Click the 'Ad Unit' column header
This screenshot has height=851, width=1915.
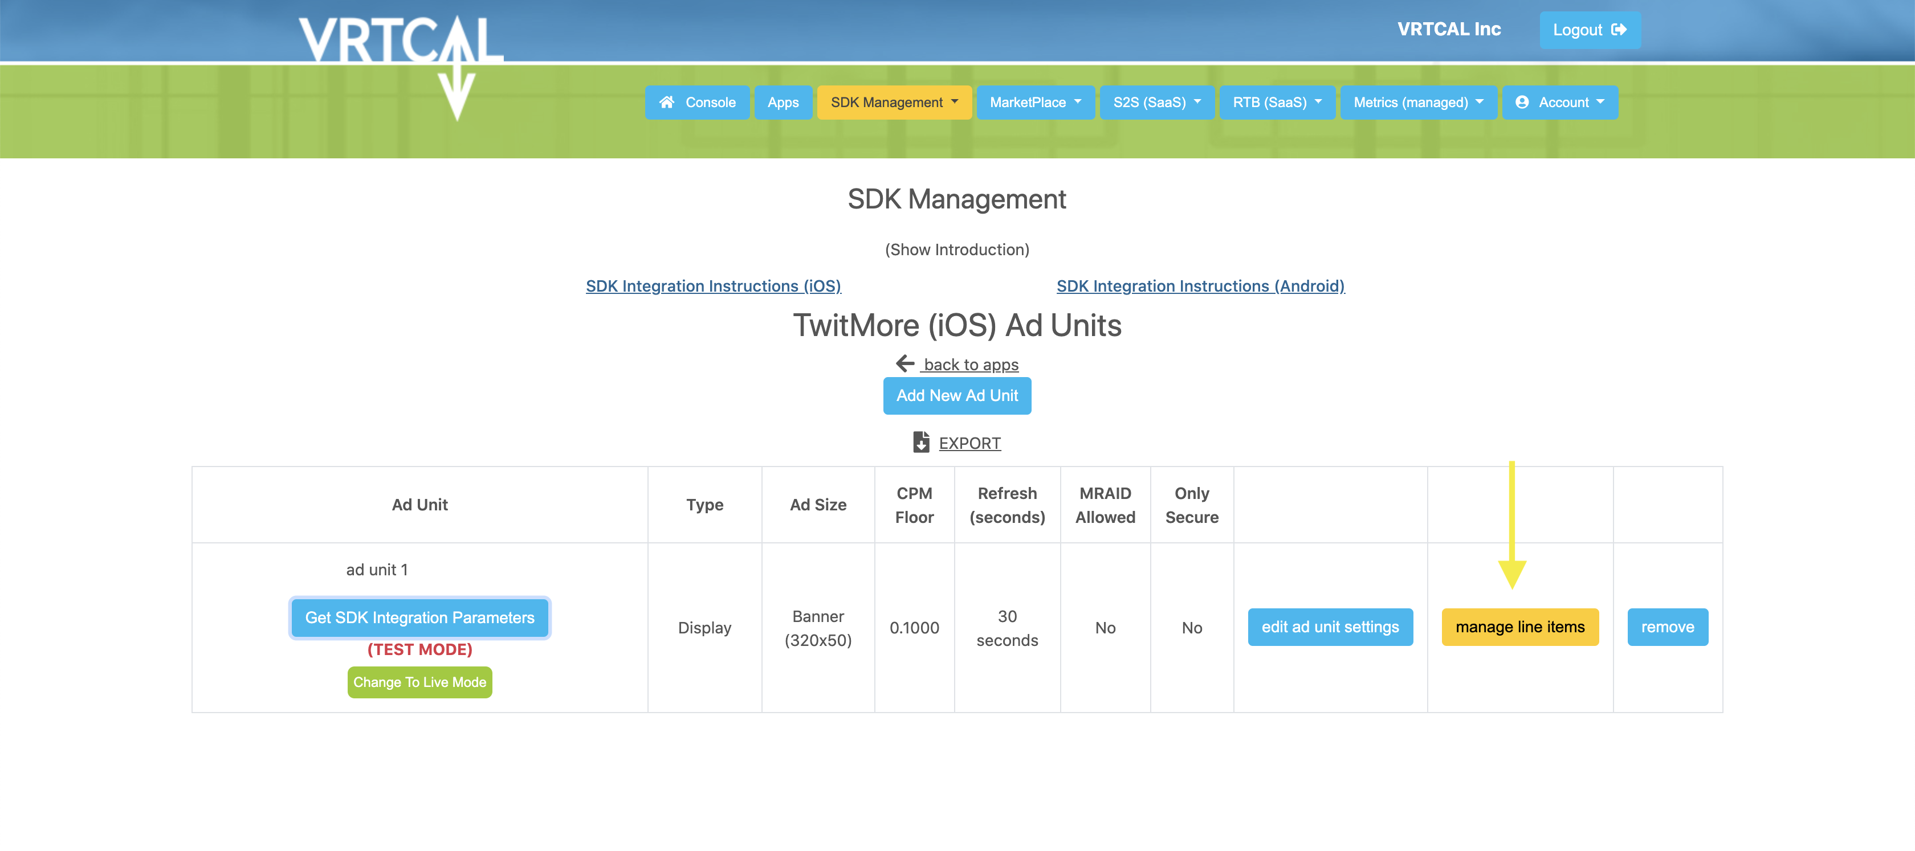(x=419, y=505)
